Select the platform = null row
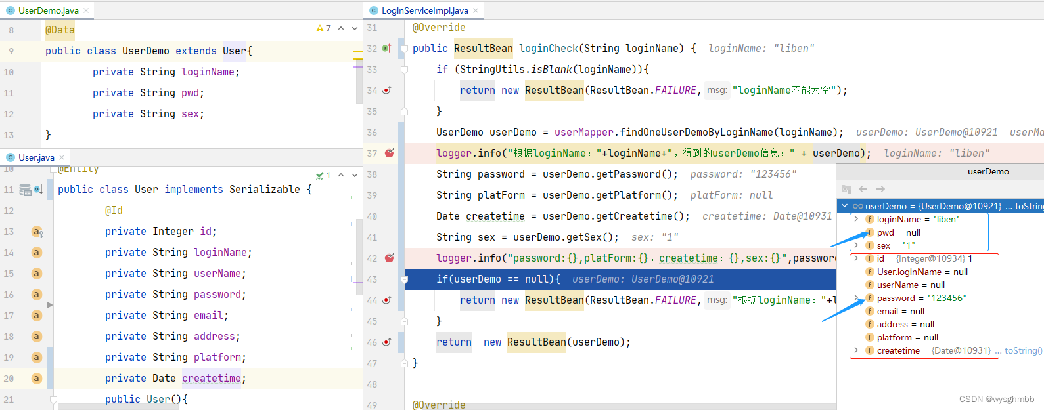Screen dimensions: 1044x410 pyautogui.click(x=941, y=337)
